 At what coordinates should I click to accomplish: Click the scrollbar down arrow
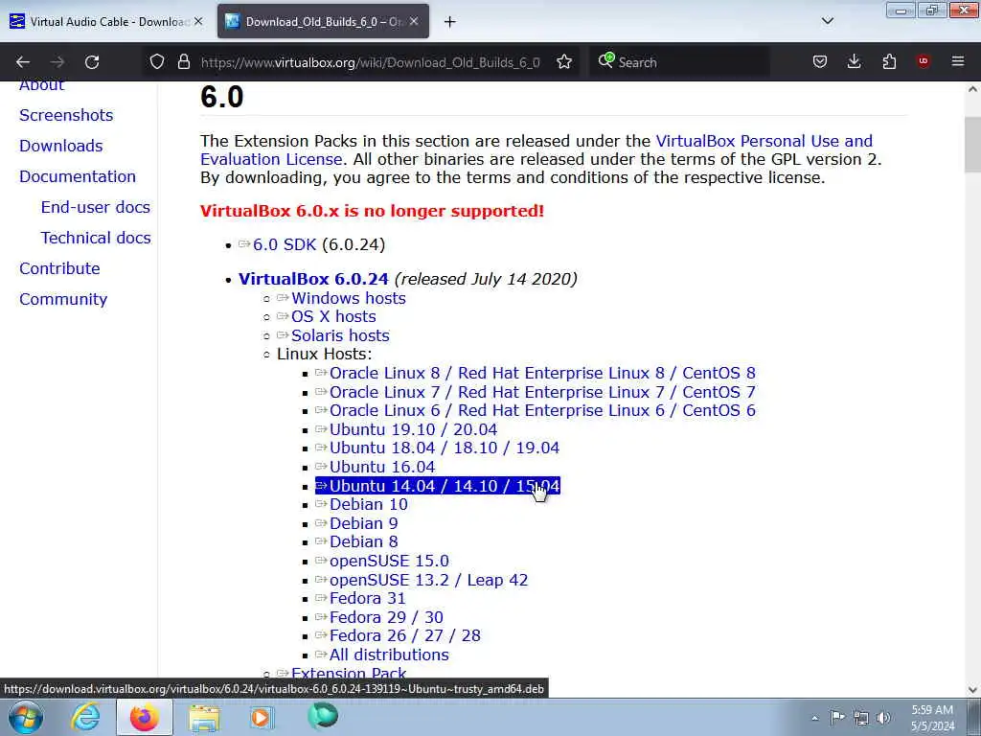pos(972,690)
